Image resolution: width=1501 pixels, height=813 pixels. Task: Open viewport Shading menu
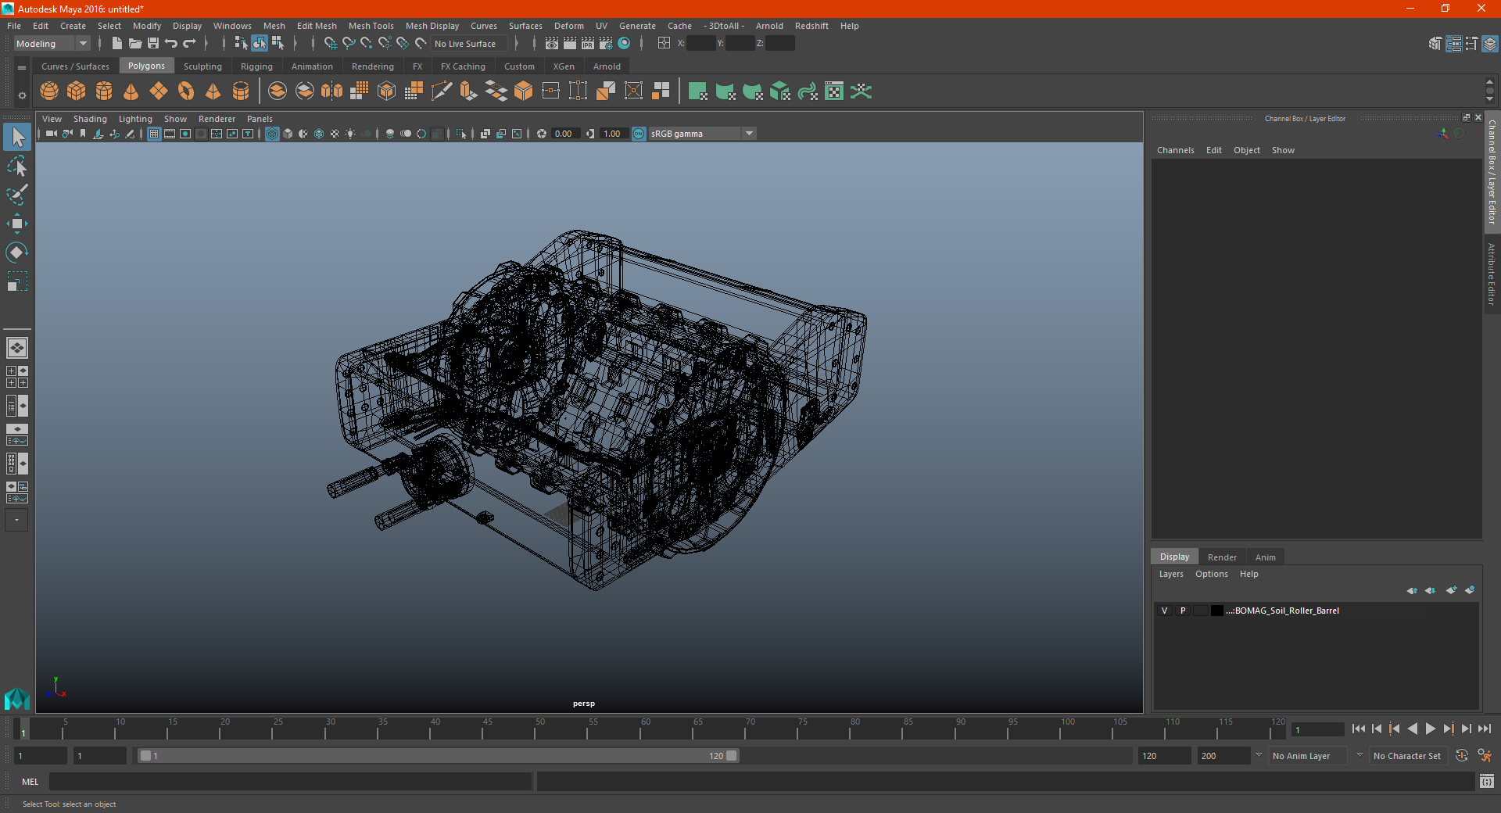point(90,119)
